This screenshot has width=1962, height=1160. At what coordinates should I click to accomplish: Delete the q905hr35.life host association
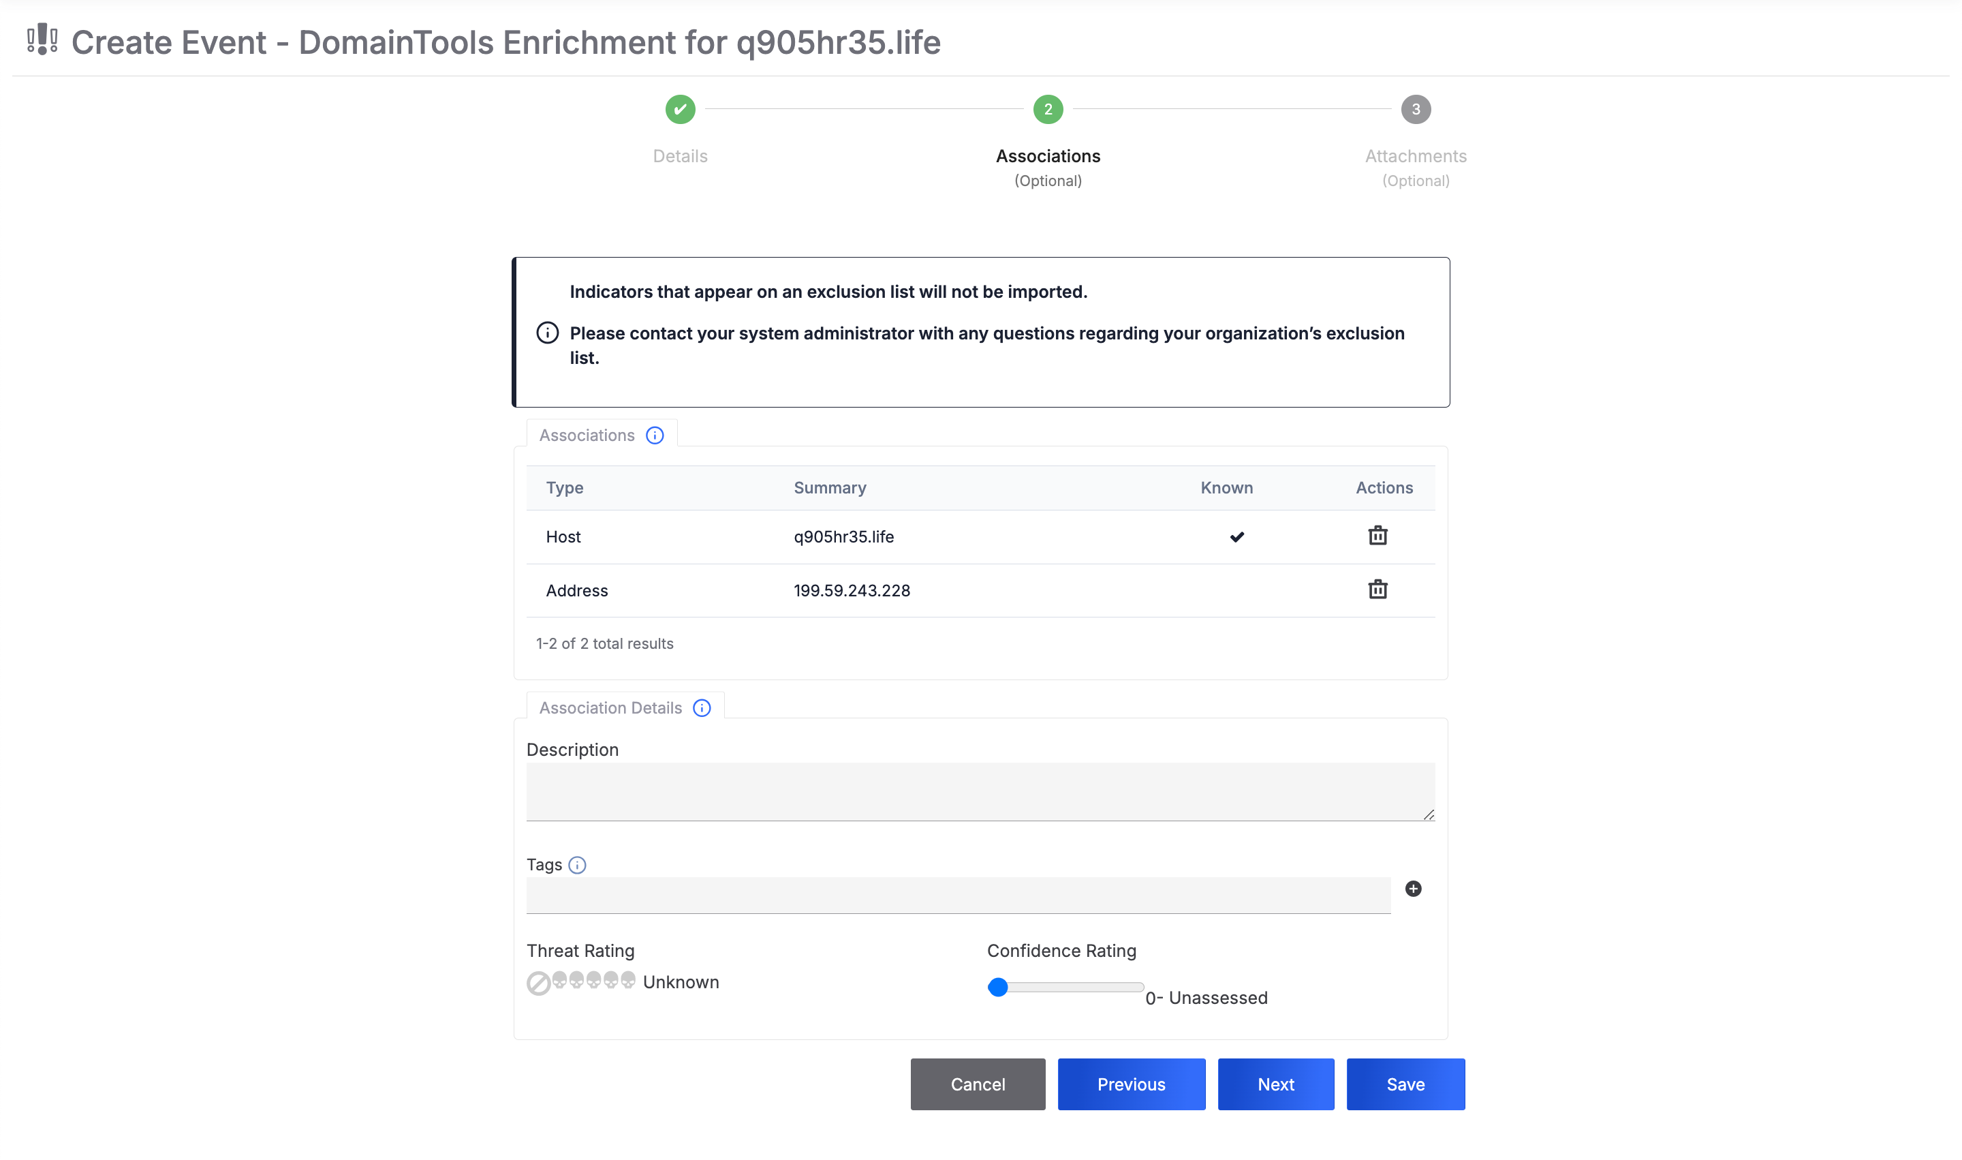coord(1377,536)
